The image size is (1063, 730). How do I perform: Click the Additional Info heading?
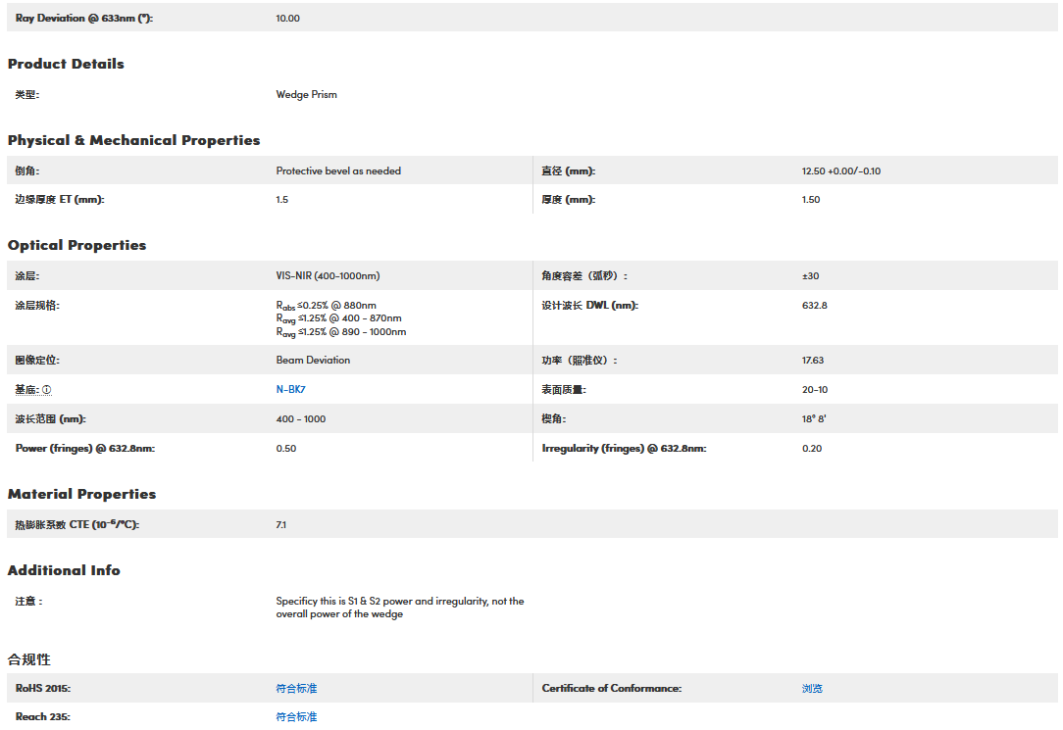tap(64, 570)
